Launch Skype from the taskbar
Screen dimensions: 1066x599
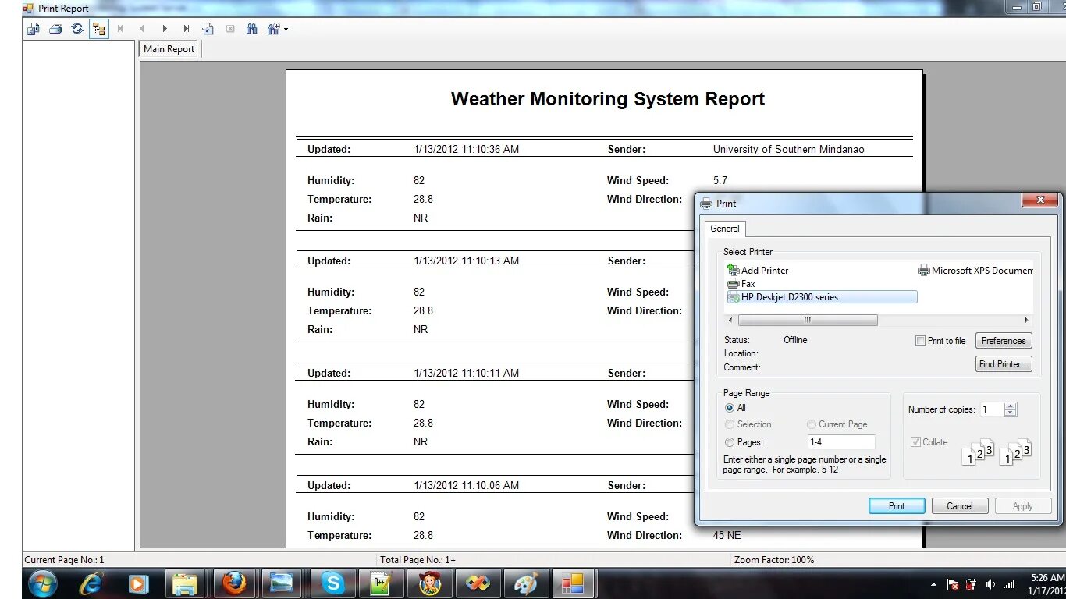333,583
